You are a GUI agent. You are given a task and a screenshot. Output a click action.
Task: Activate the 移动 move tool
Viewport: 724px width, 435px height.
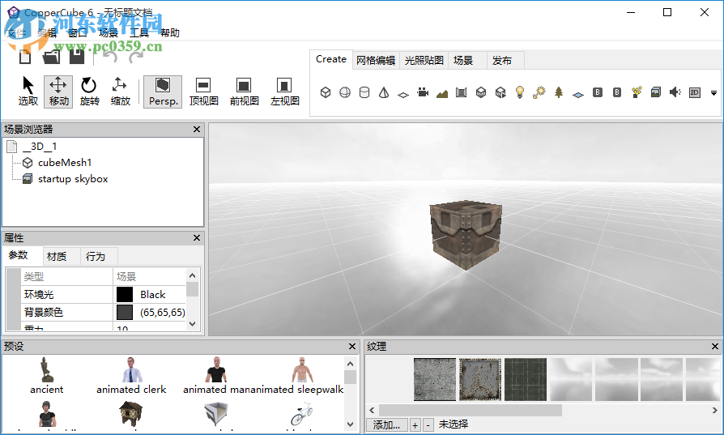pyautogui.click(x=58, y=92)
